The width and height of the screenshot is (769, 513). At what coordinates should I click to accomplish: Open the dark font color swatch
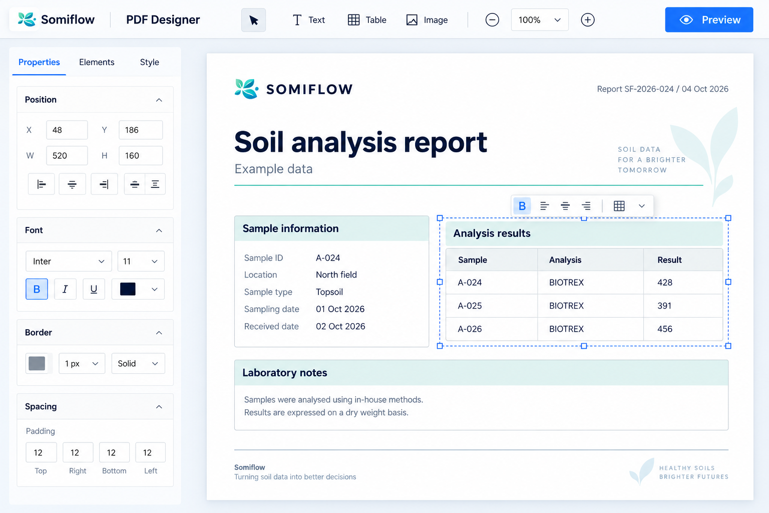coord(128,289)
